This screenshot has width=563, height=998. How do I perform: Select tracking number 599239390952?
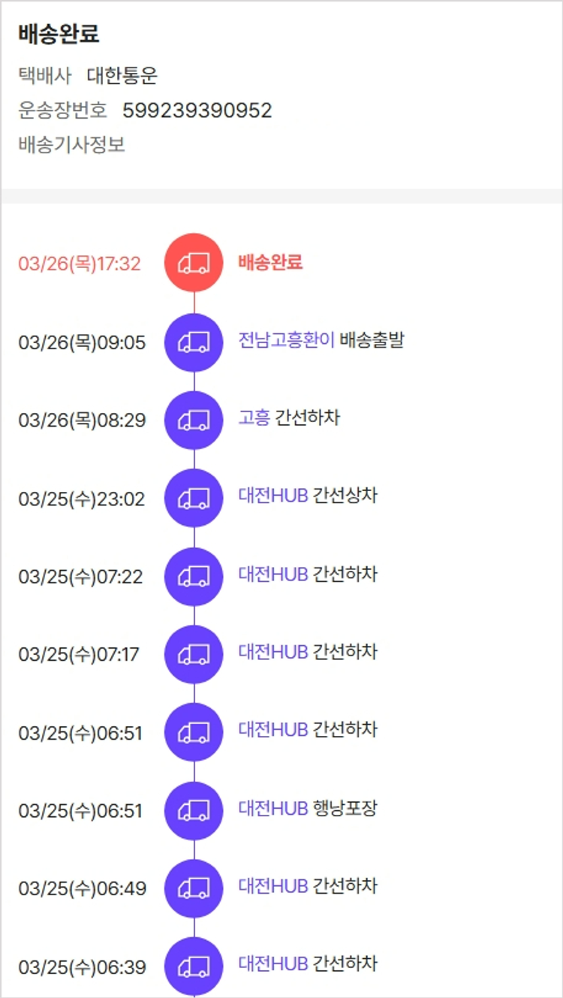(x=197, y=111)
